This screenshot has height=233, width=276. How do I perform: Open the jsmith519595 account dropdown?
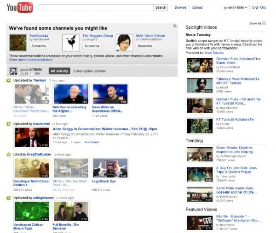pyautogui.click(x=236, y=7)
